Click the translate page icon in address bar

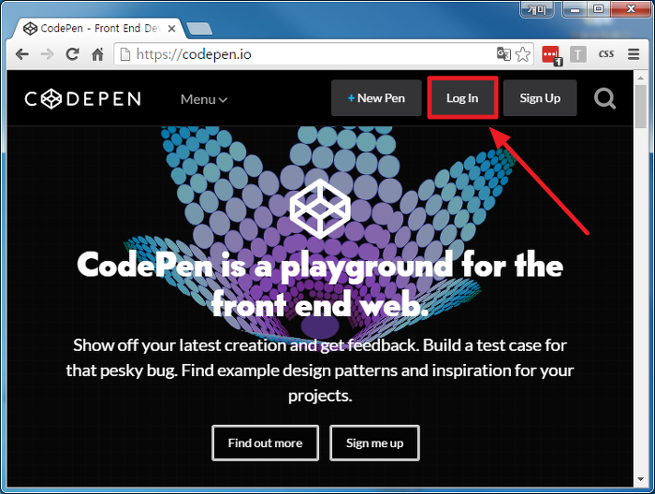[x=503, y=54]
